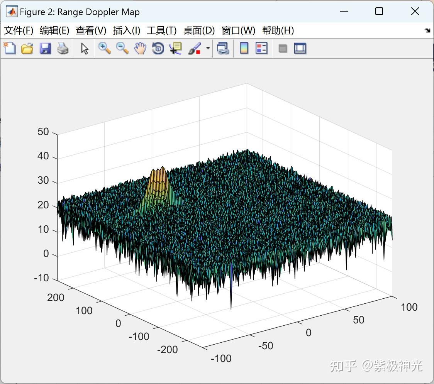Show Plot Tools and dock figure
This screenshot has width=434, height=384.
300,48
